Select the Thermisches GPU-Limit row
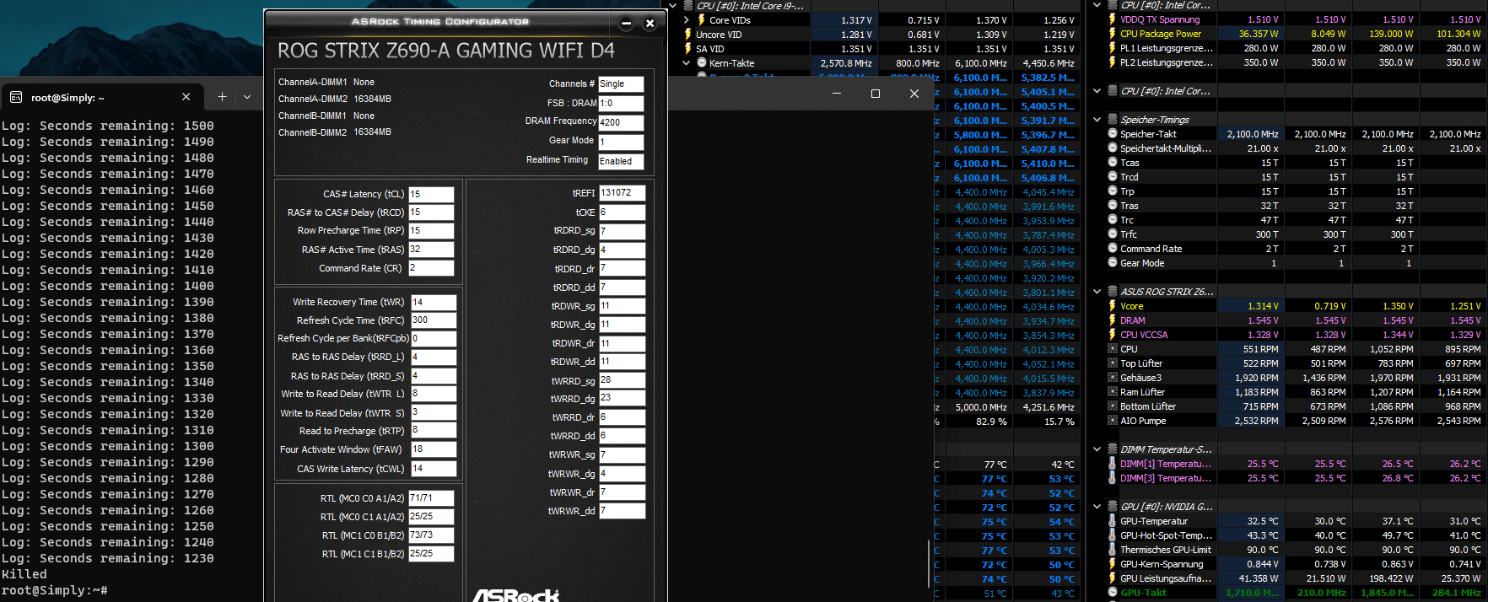The height and width of the screenshot is (602, 1488). click(x=1295, y=550)
